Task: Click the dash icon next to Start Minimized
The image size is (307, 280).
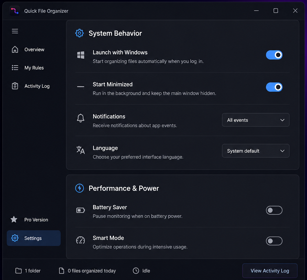Action: [81, 87]
